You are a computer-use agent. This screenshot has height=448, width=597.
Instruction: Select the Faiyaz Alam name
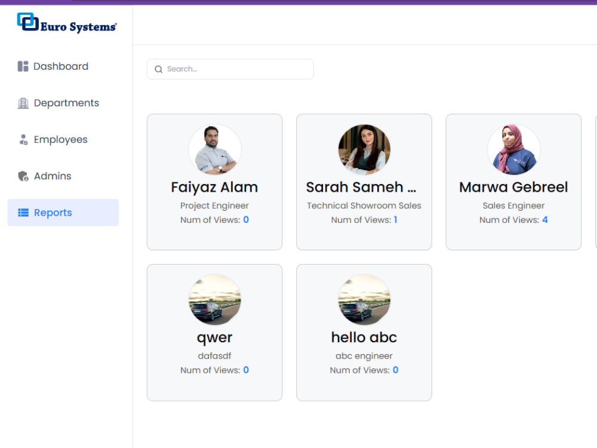tap(214, 188)
